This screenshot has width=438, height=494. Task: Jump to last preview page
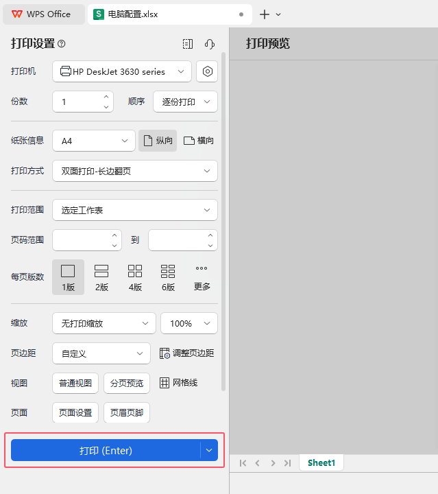pos(287,463)
